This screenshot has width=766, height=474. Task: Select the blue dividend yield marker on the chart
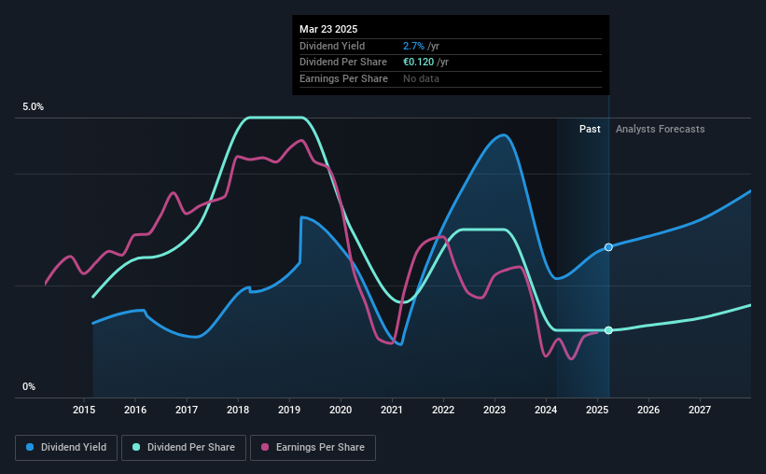608,247
